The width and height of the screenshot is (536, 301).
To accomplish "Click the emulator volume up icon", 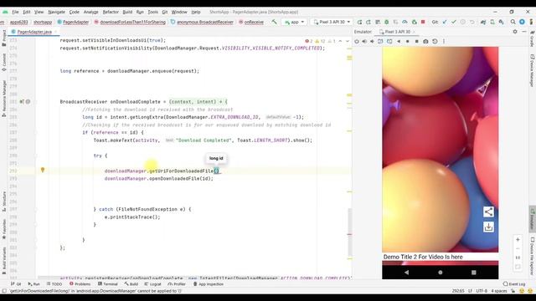I will click(x=364, y=41).
